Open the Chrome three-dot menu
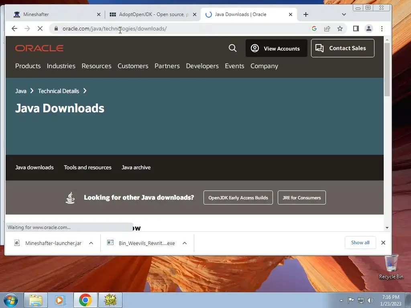Screen dimensions: 411x308 coord(382,28)
